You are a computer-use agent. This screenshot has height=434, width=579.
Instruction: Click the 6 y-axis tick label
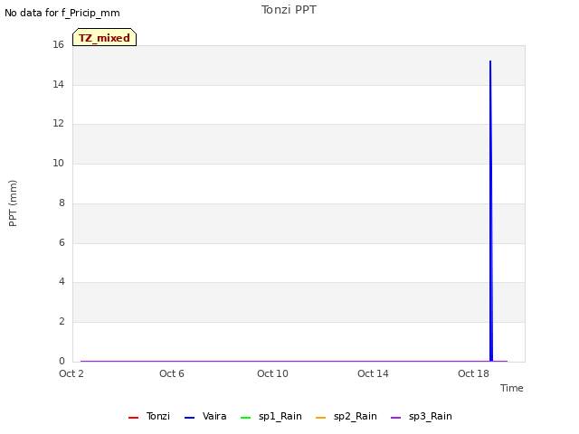coord(62,242)
